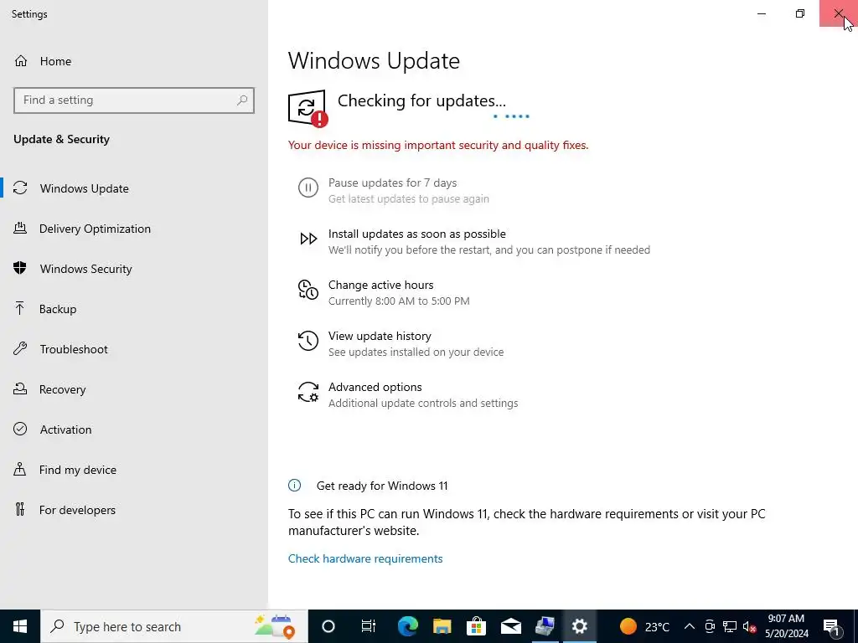Click the search magnifier in Find a setting
Screen dimensions: 858x643
242,100
